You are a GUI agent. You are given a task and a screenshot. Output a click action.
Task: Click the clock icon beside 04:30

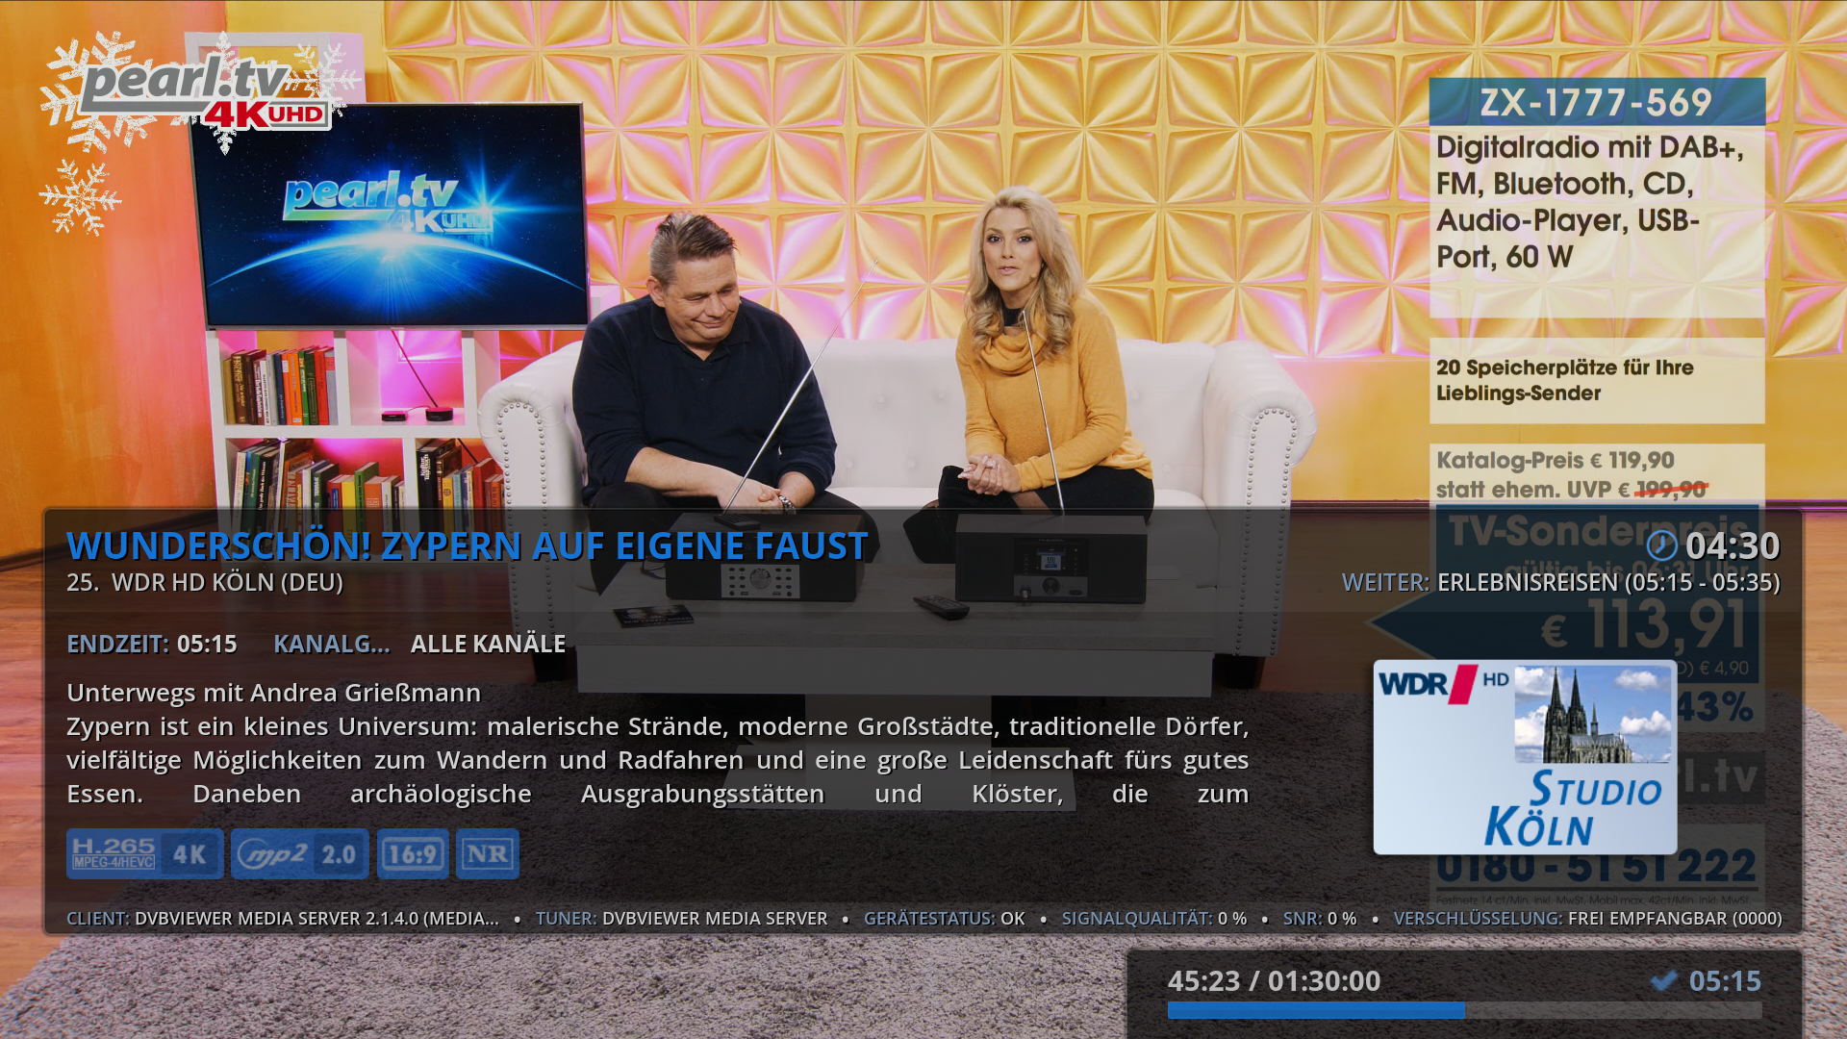coord(1661,545)
